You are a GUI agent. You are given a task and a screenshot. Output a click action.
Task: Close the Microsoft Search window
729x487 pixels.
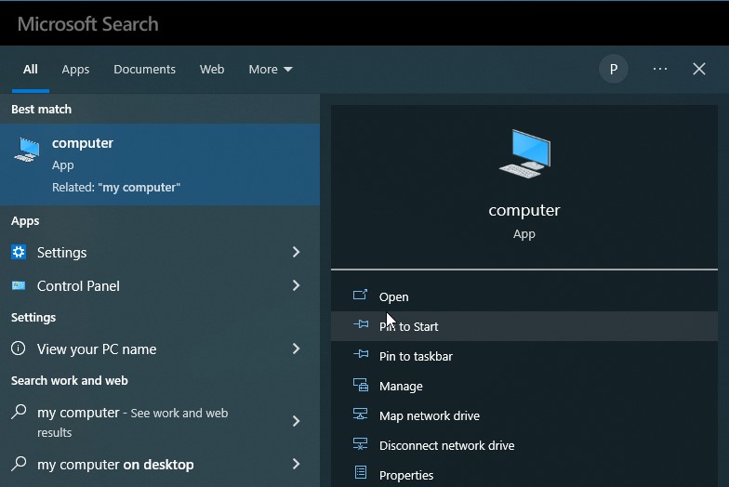(x=699, y=69)
